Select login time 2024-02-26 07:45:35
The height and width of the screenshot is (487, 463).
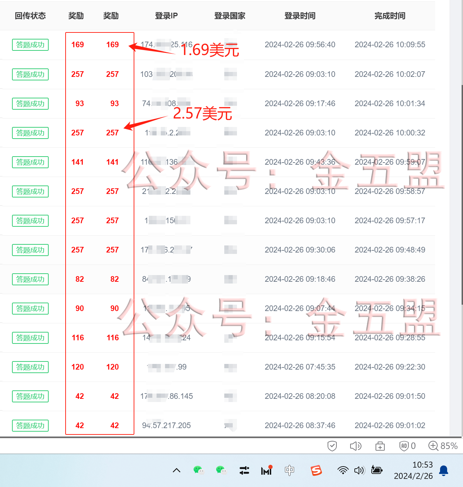point(300,367)
